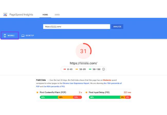Click the info icon beside score legend
The height and width of the screenshot is (115, 167).
(x=104, y=69)
